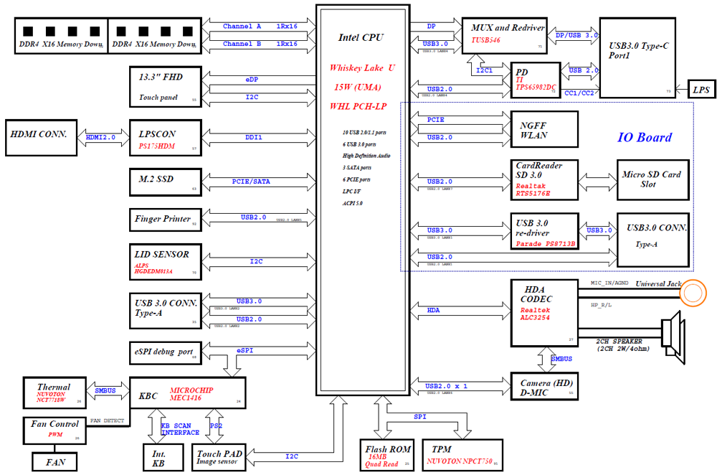Click the '2CH SPEAKER' caption

619,341
